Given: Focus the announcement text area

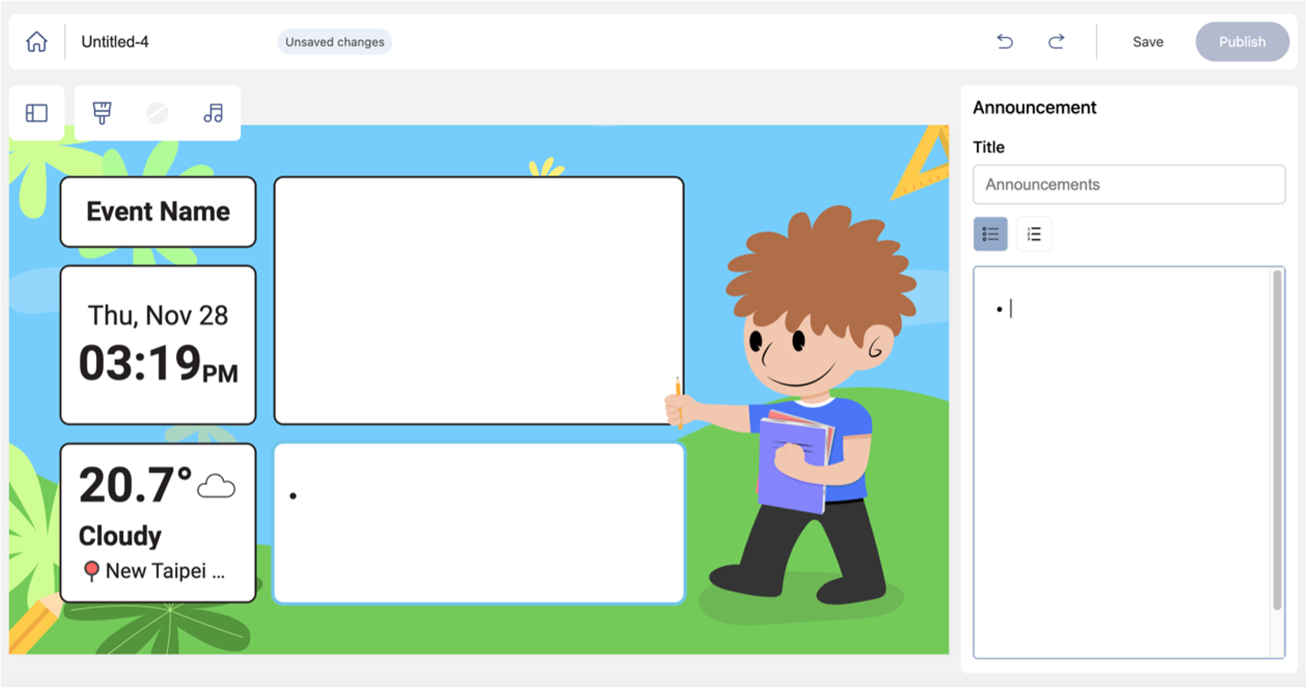Looking at the screenshot, I should point(1122,462).
